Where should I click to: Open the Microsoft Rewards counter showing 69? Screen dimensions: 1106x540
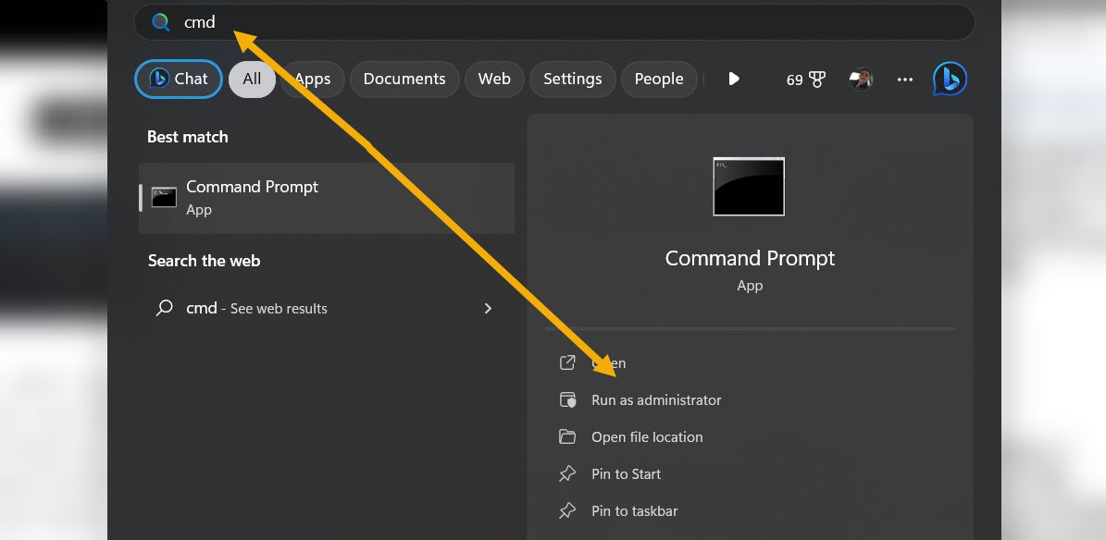pyautogui.click(x=804, y=80)
